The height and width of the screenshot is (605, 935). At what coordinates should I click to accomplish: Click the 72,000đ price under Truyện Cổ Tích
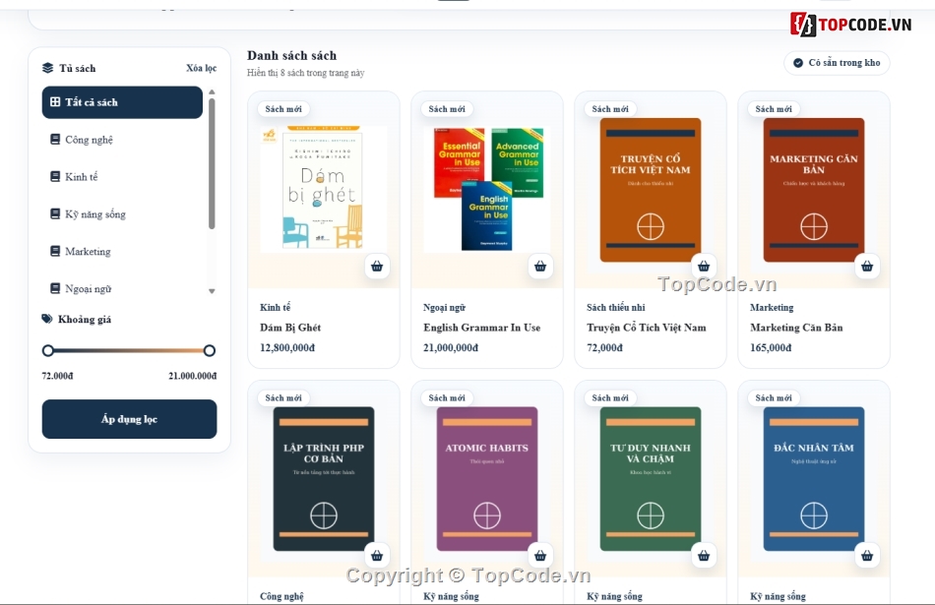(604, 347)
